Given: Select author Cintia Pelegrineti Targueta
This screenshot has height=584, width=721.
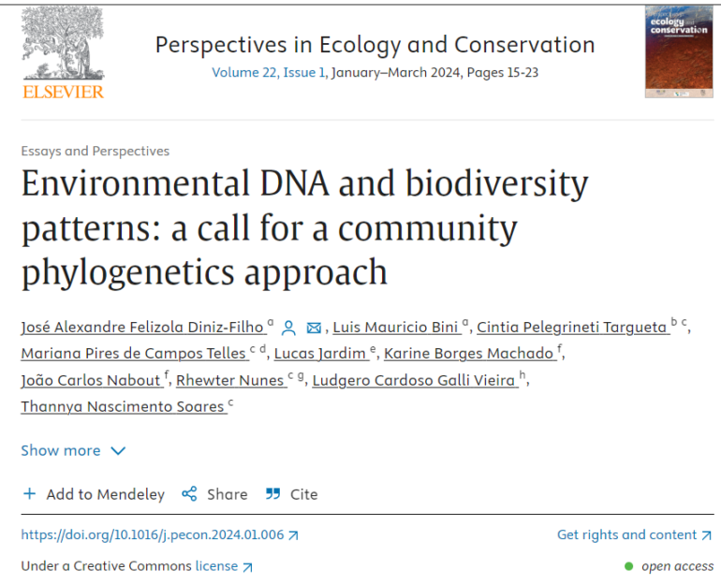Looking at the screenshot, I should (x=572, y=328).
